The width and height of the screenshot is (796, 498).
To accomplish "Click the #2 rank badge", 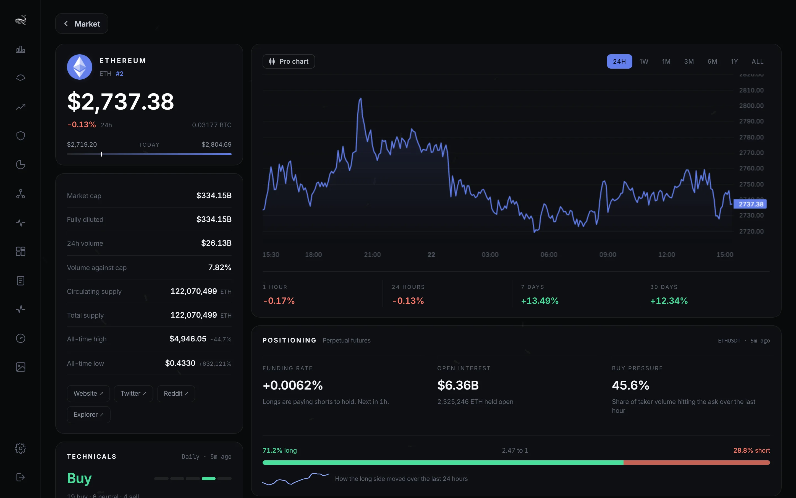I will tap(119, 73).
